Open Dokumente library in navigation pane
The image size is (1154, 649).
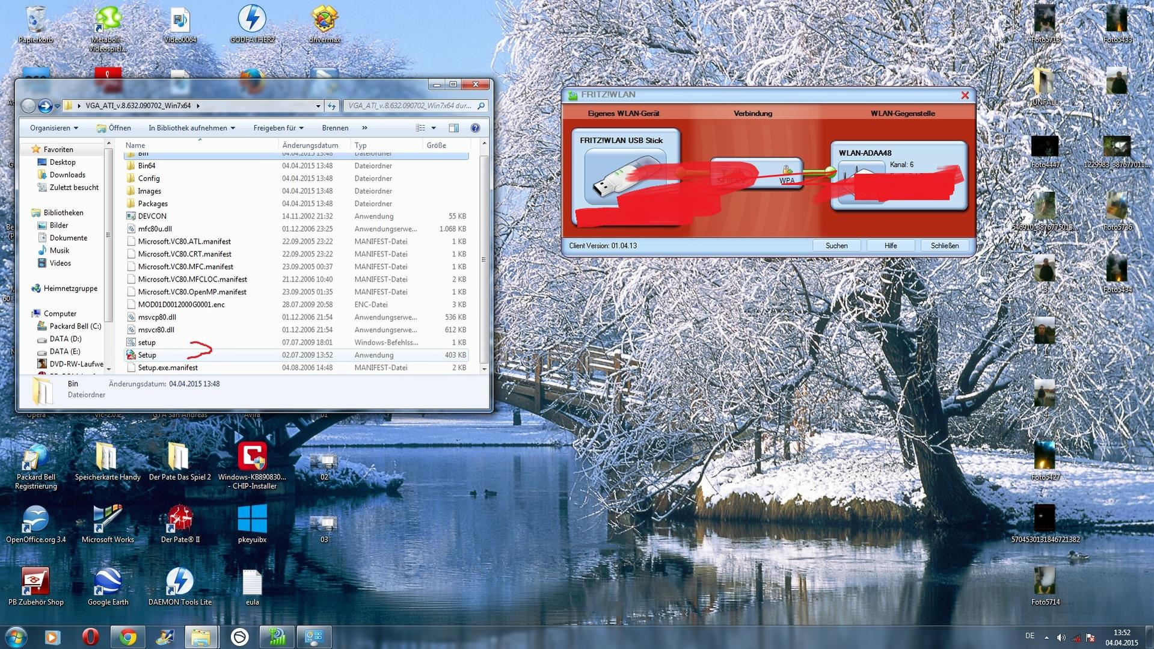pyautogui.click(x=69, y=238)
